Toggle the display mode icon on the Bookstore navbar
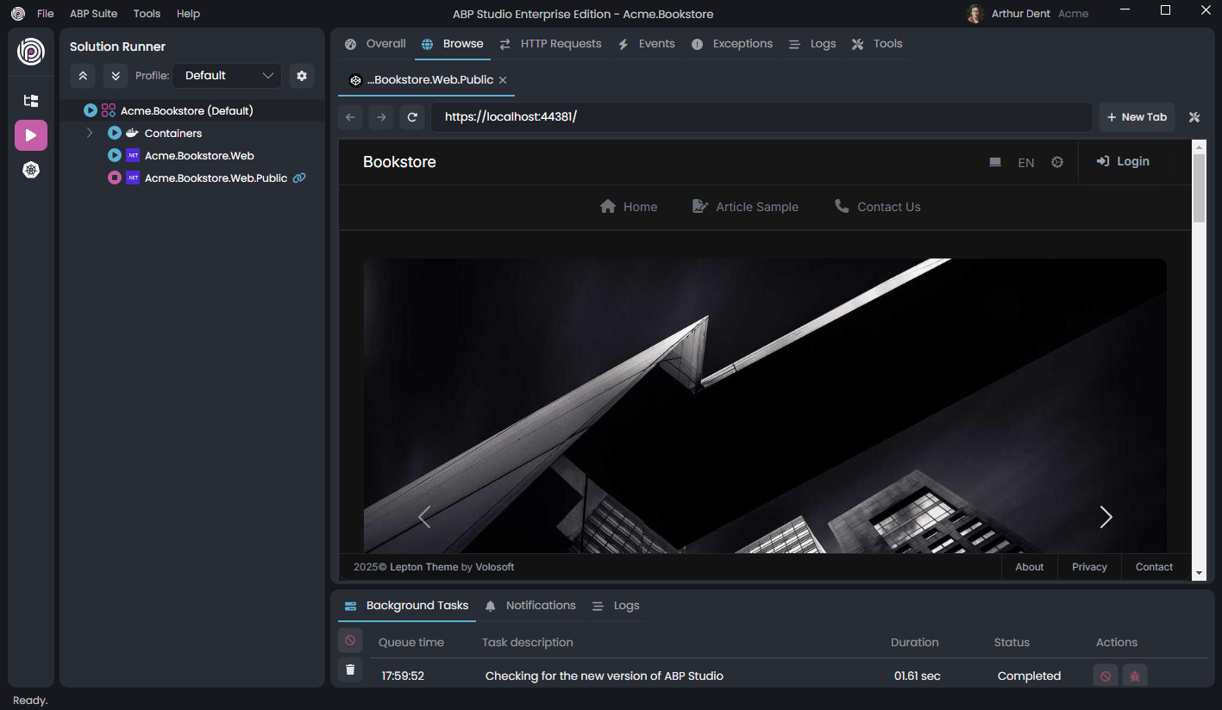 tap(994, 162)
